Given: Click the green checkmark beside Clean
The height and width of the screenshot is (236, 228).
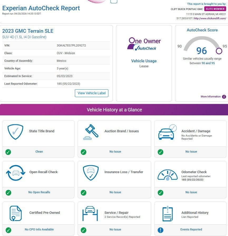Looking at the screenshot, I should click(8, 152).
